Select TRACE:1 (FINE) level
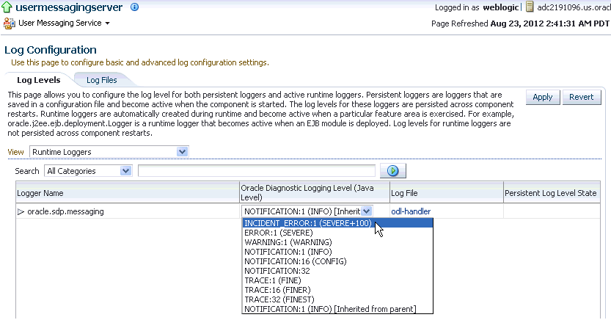The image size is (611, 320). point(337,280)
